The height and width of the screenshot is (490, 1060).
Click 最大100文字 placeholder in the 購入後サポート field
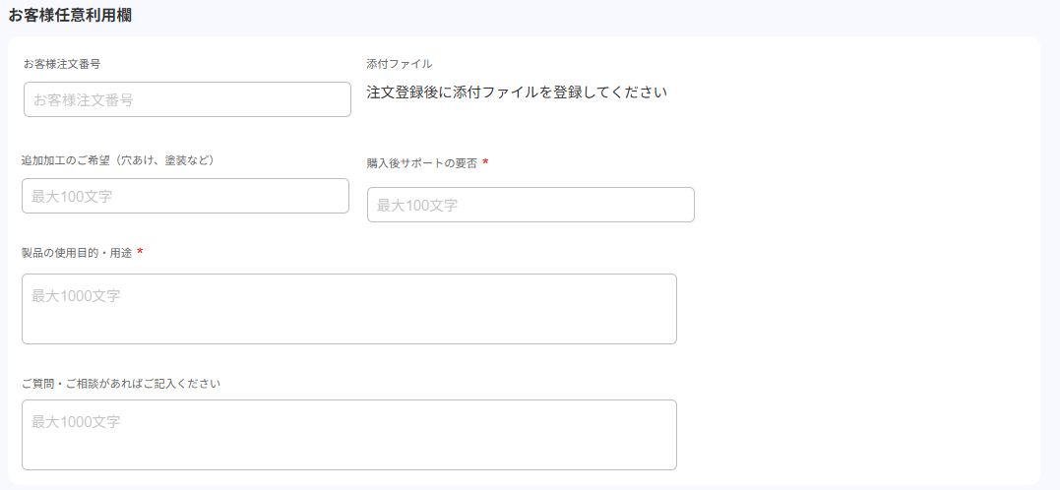417,205
